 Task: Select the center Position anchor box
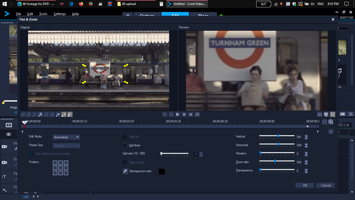61,168
